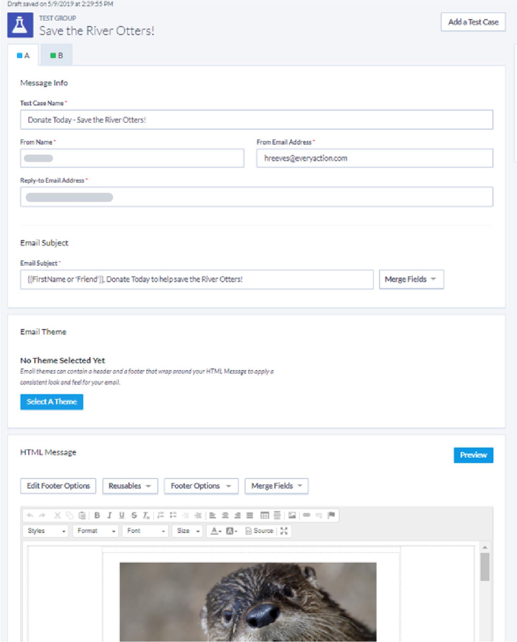This screenshot has height=642, width=517.
Task: Center-align text in the editor
Action: click(x=225, y=515)
